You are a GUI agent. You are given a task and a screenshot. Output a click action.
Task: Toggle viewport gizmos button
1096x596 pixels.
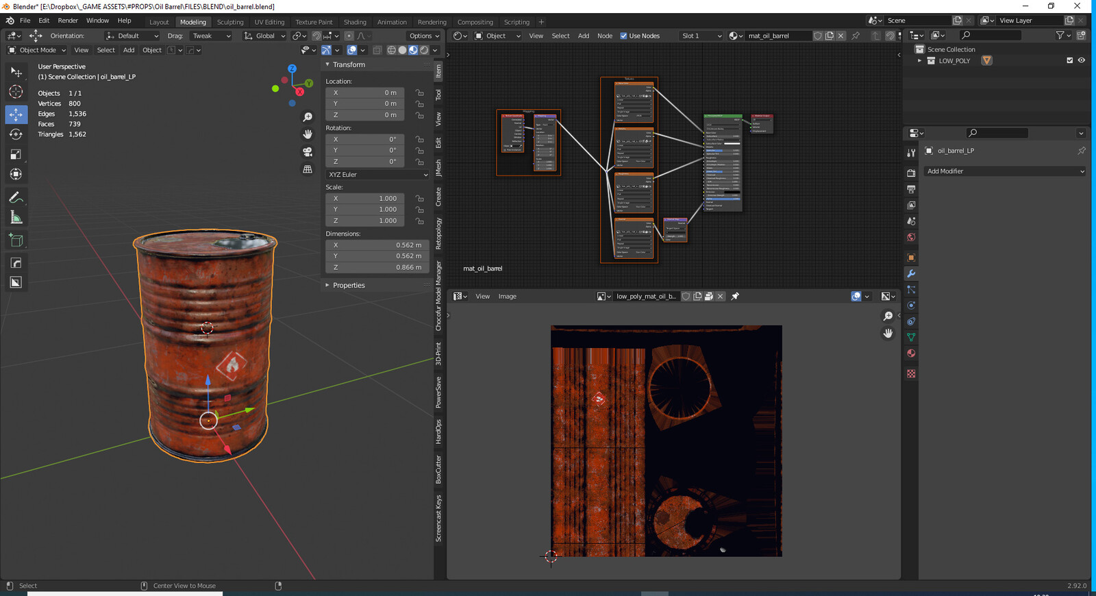point(326,50)
